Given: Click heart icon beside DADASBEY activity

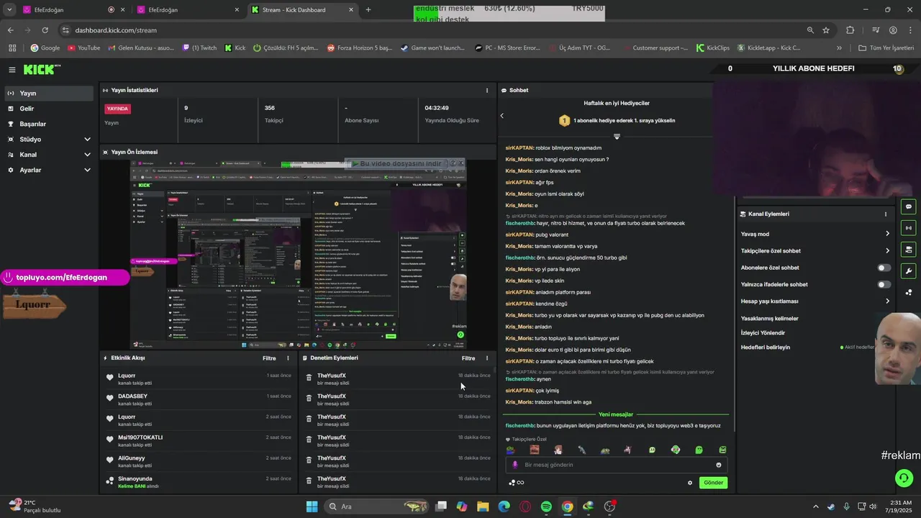Looking at the screenshot, I should 109,399.
